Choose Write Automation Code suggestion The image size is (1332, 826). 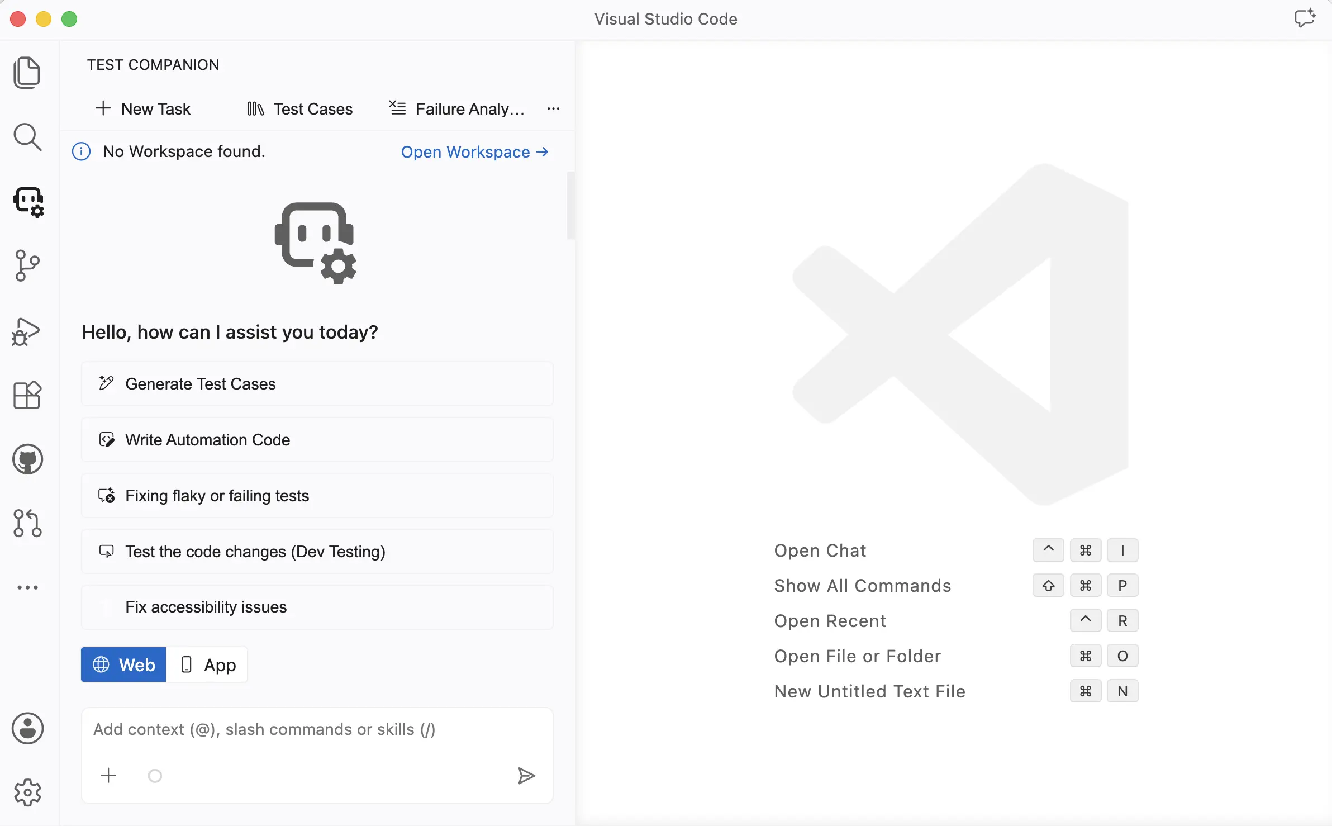317,440
